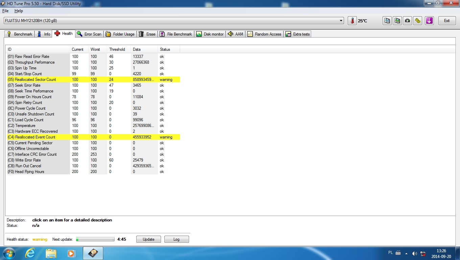Select the Run Out Cancel row
This screenshot has width=460, height=260.
93,166
